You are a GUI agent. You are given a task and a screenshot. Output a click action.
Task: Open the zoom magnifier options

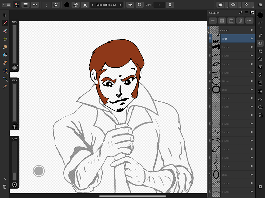(x=220, y=5)
